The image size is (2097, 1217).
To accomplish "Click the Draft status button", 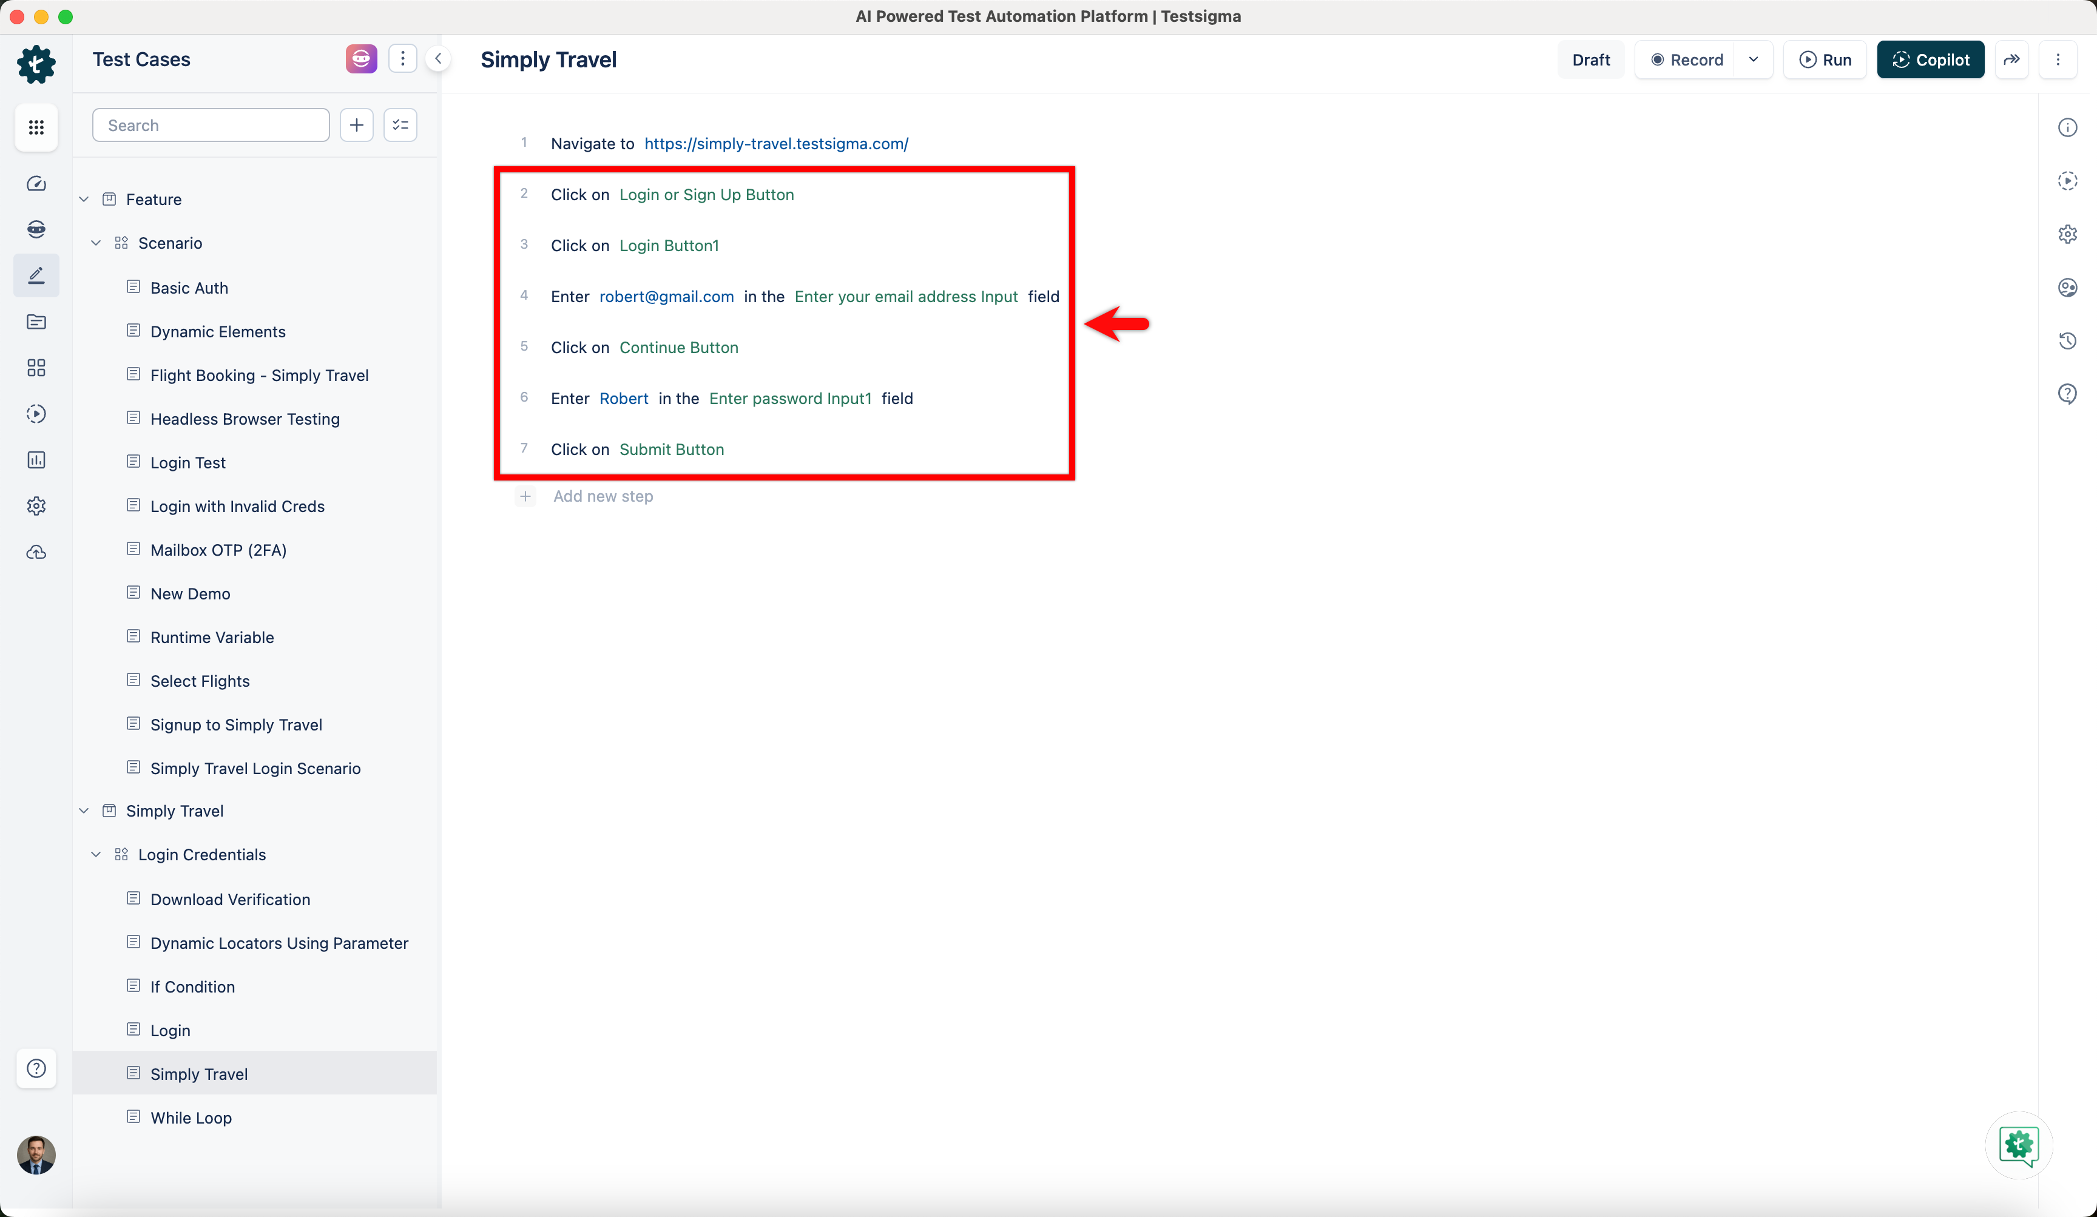I will (x=1590, y=60).
